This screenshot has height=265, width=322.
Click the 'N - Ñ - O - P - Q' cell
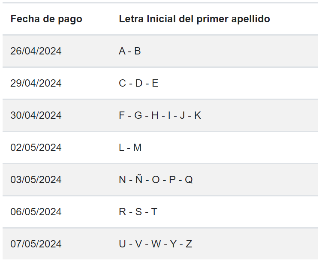(x=156, y=180)
